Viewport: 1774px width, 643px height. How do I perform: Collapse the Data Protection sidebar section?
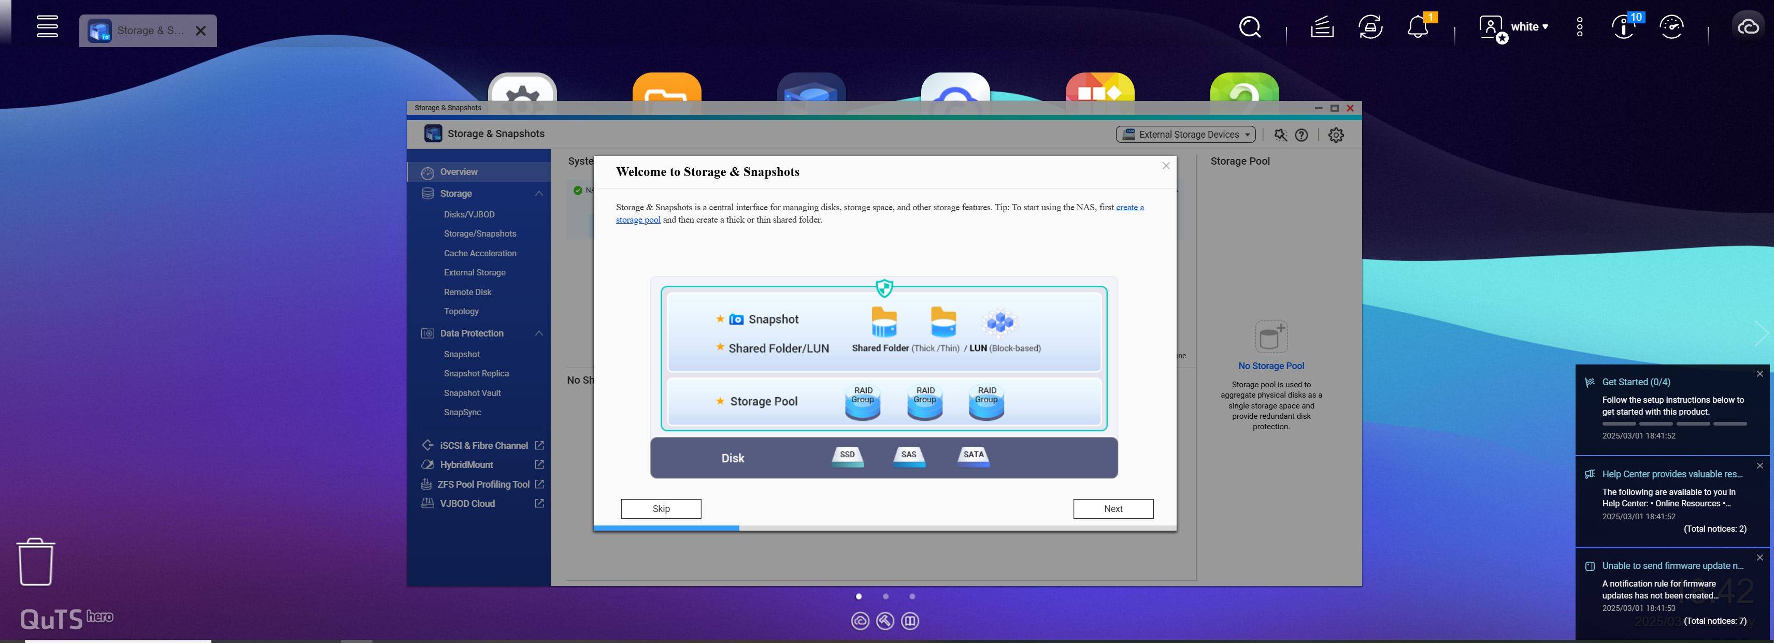pos(539,333)
